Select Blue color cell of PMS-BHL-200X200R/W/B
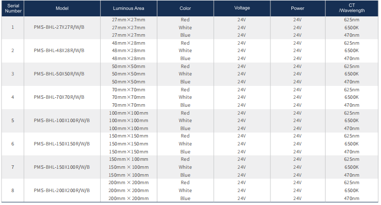 [x=185, y=199]
